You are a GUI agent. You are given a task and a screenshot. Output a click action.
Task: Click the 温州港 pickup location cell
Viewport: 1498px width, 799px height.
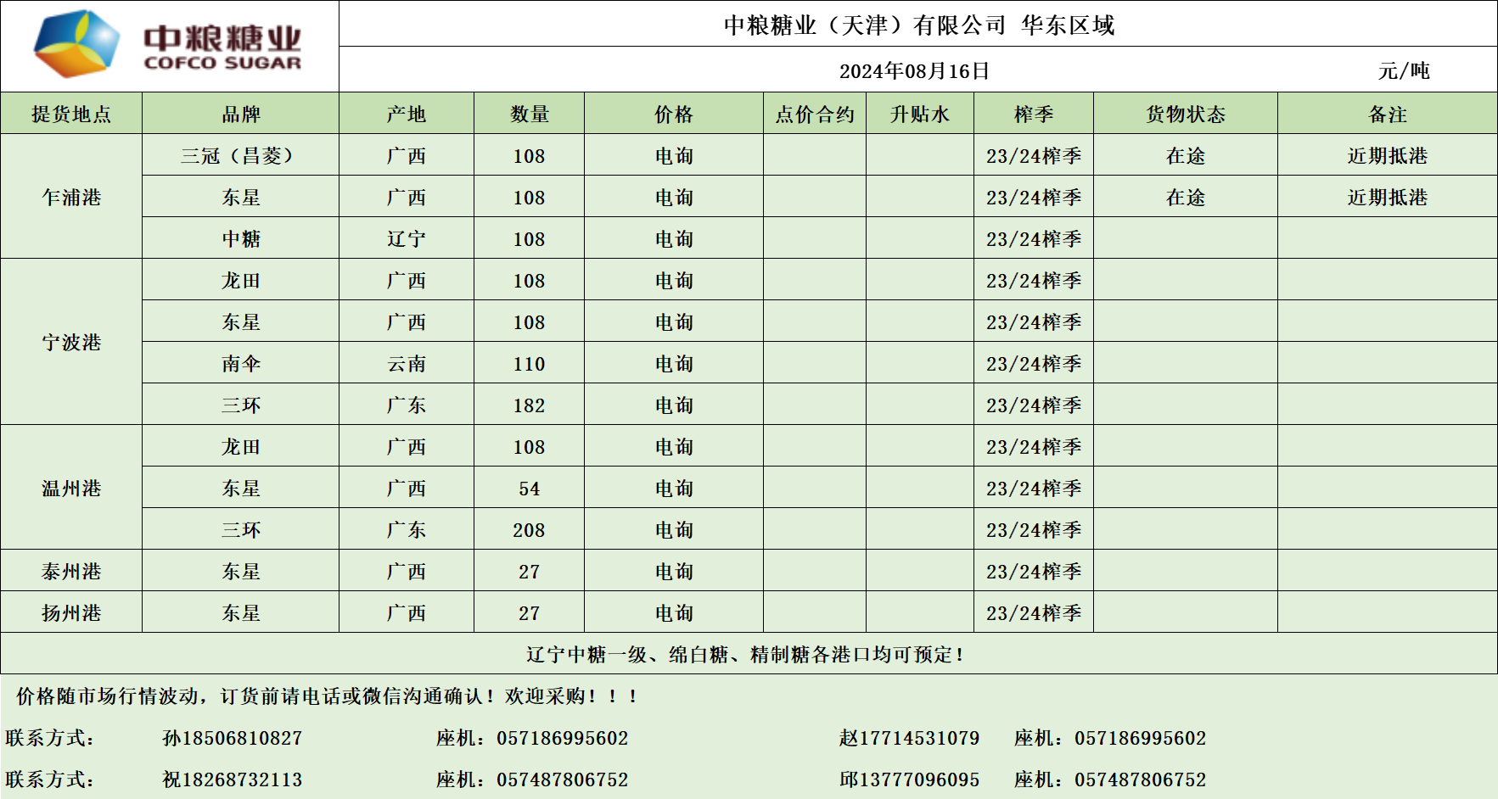[71, 489]
